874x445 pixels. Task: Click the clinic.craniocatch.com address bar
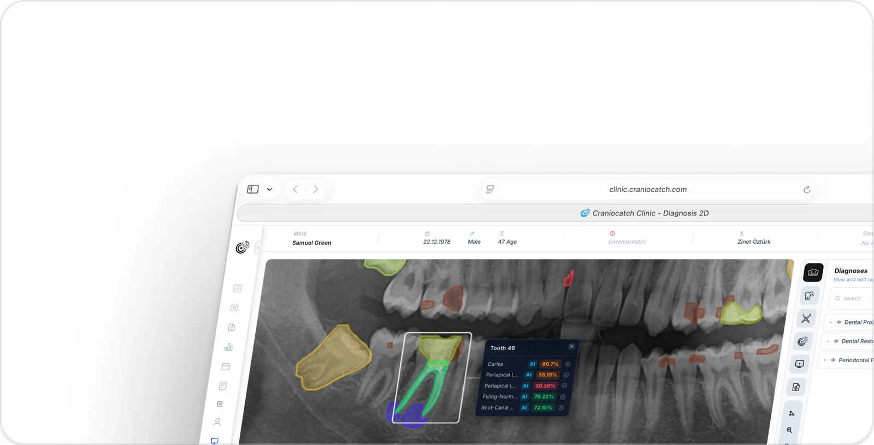coord(648,189)
